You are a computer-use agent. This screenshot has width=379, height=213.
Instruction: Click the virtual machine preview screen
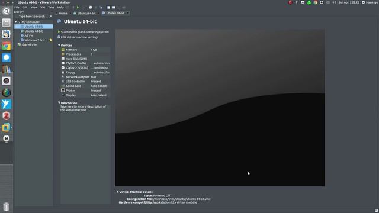point(220,108)
